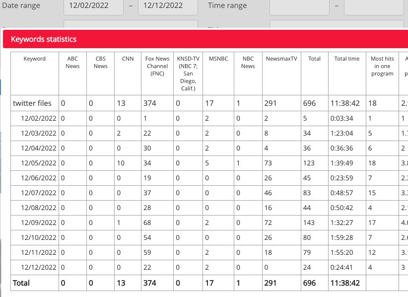Select the twitter files keyword row
The height and width of the screenshot is (297, 408).
point(32,103)
